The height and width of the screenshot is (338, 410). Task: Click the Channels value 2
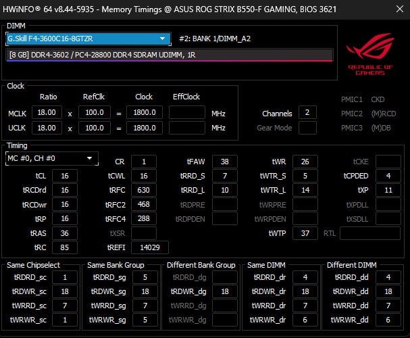[307, 112]
